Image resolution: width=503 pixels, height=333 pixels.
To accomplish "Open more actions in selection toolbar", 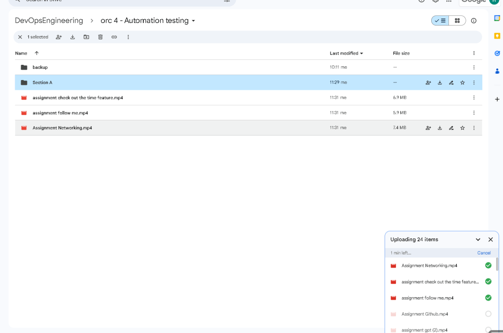I will tap(128, 37).
